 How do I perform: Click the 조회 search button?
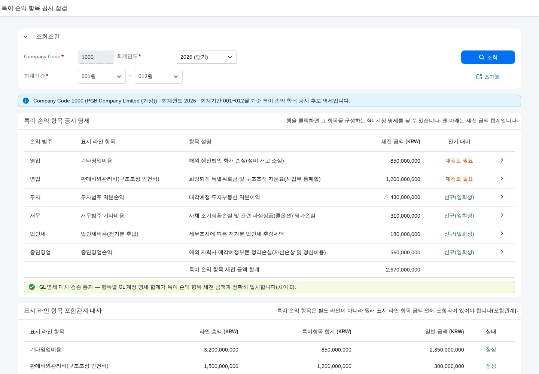(488, 57)
